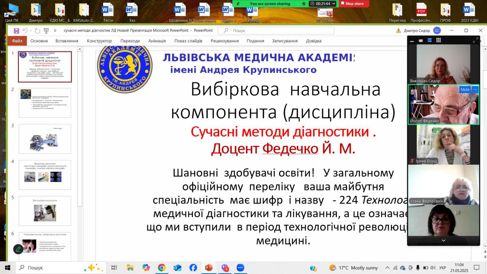Screen dimensions: 487x274
Task: Open Task View from the taskbar
Action: click(114, 268)
